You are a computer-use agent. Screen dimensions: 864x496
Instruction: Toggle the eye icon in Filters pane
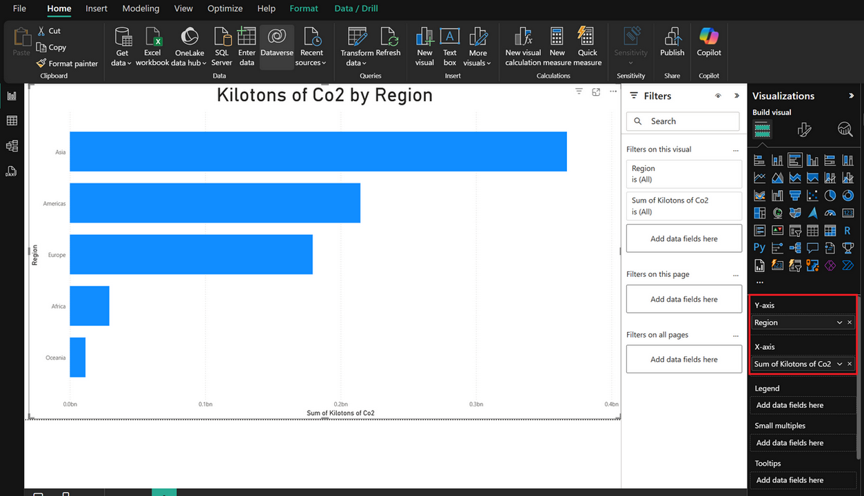(718, 96)
